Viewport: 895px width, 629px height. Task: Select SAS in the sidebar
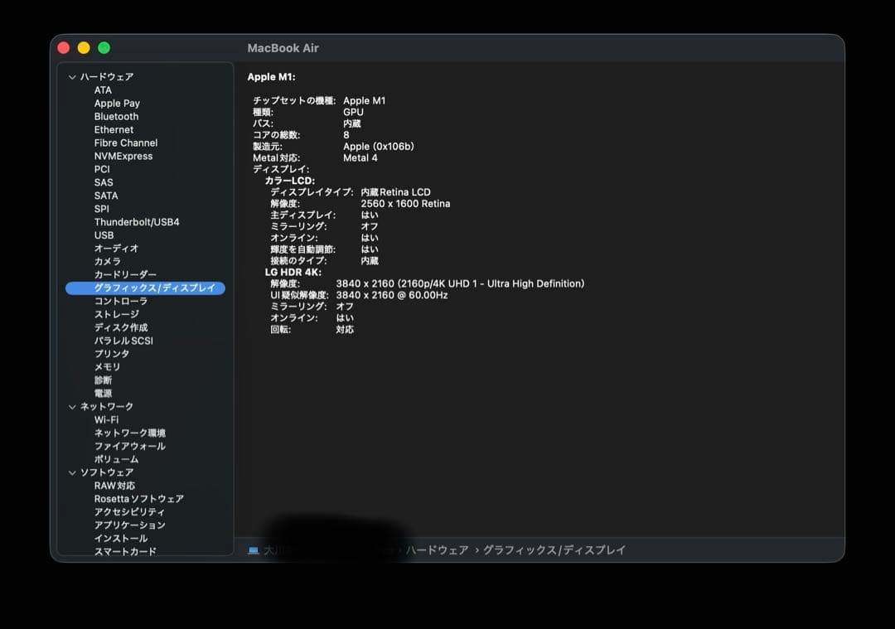104,182
